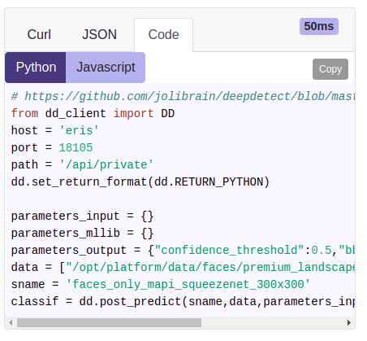Image resolution: width=367 pixels, height=341 pixels.
Task: Click the dd.set_return_format line
Action: click(x=140, y=181)
